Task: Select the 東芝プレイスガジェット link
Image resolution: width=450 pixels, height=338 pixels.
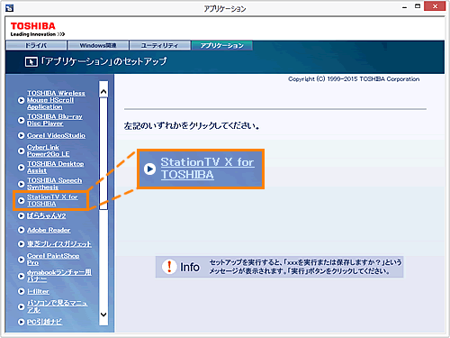Action: click(x=59, y=243)
